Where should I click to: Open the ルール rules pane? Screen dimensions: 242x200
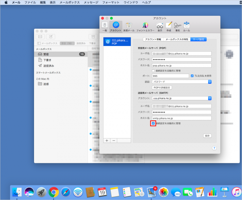(x=186, y=27)
